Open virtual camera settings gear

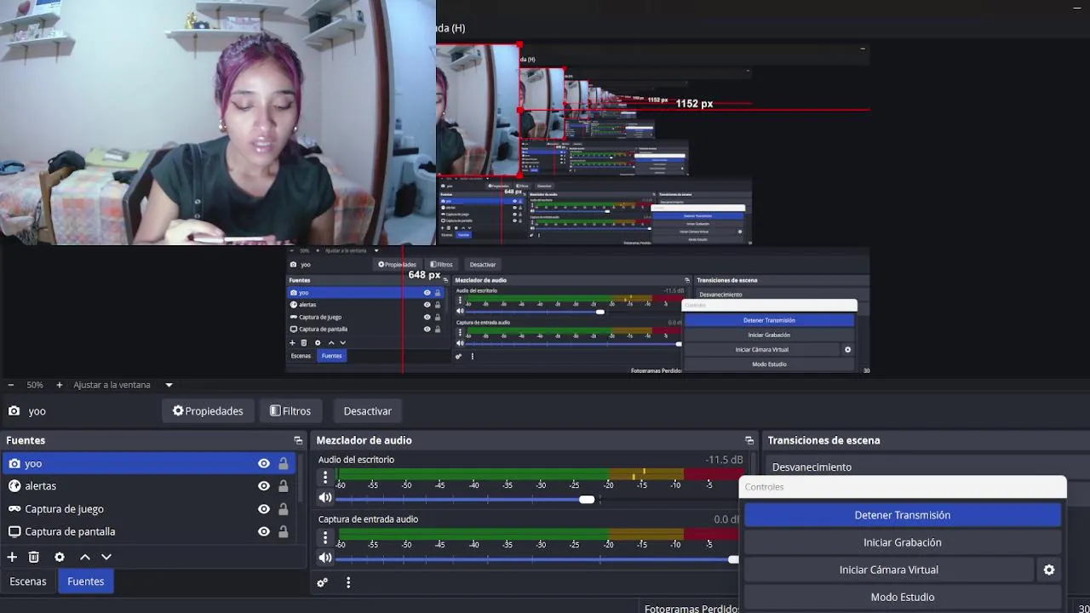(x=1049, y=570)
